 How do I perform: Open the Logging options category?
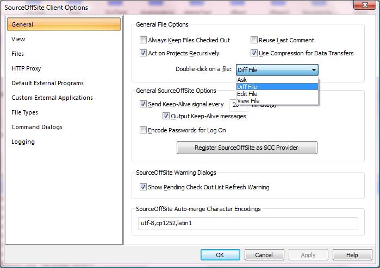pos(23,142)
